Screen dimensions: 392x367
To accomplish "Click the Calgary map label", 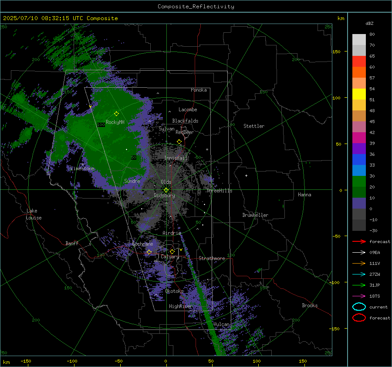I will click(170, 257).
